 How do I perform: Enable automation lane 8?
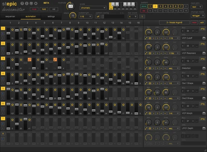[x=3, y=133]
